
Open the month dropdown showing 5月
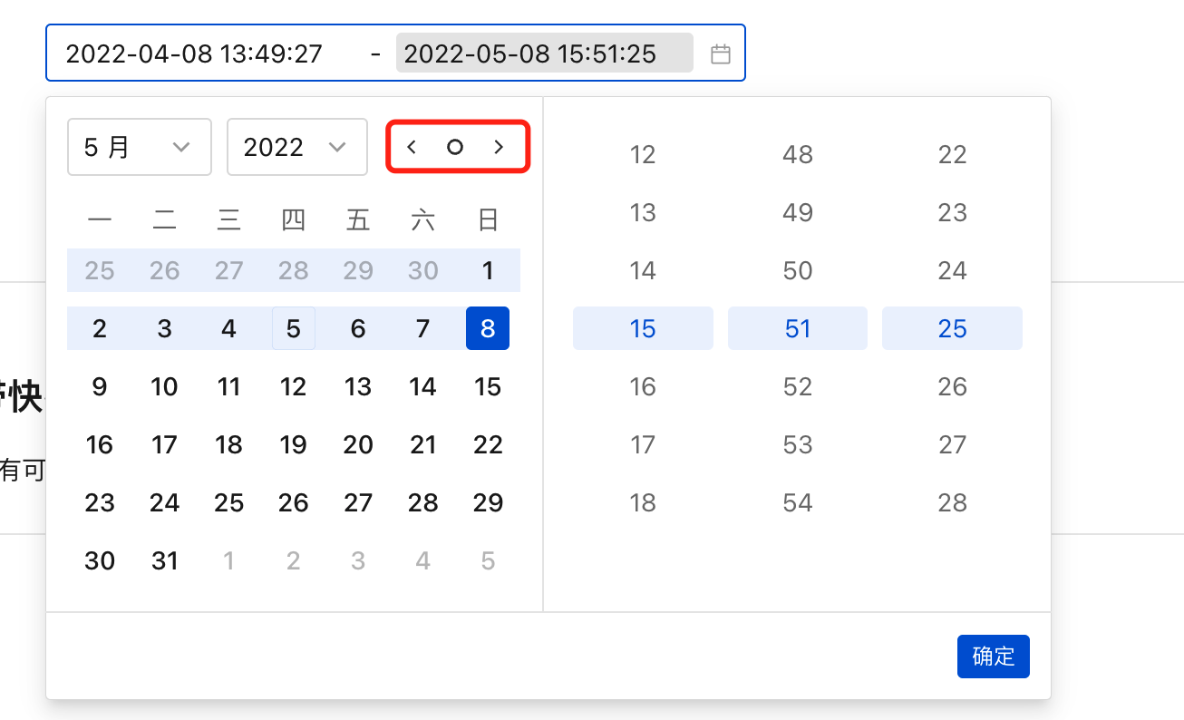coord(139,146)
